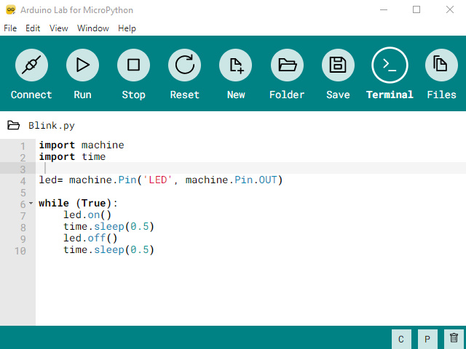Click the Pin.OUT text on line 4
The image size is (466, 349).
click(256, 180)
